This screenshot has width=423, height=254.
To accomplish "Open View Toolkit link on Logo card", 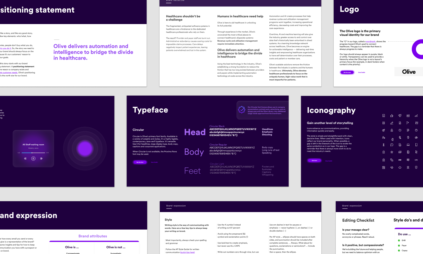I will 362,72.
